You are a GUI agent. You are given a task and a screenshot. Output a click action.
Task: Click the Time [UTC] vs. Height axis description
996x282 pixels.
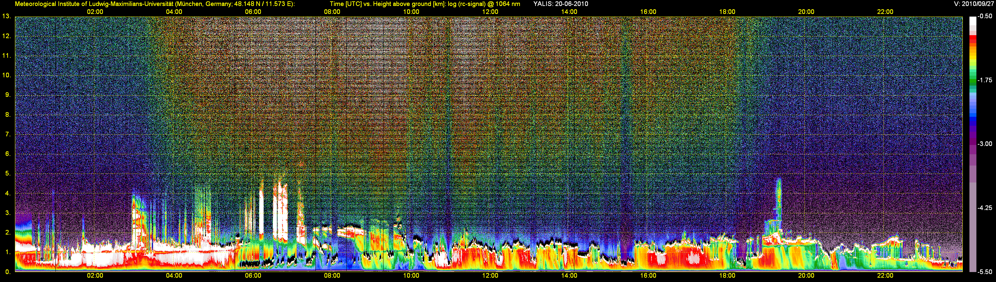click(425, 4)
